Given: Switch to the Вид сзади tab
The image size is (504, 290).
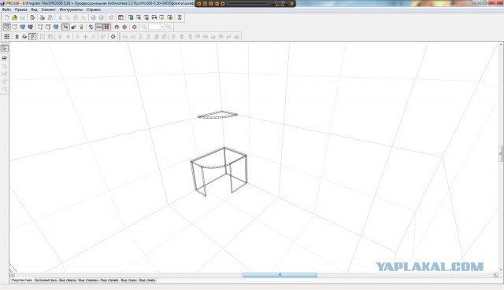Looking at the screenshot, I should (129, 280).
